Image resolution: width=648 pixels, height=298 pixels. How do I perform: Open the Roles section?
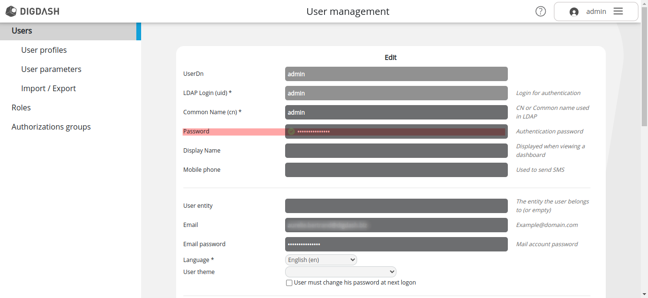[21, 107]
